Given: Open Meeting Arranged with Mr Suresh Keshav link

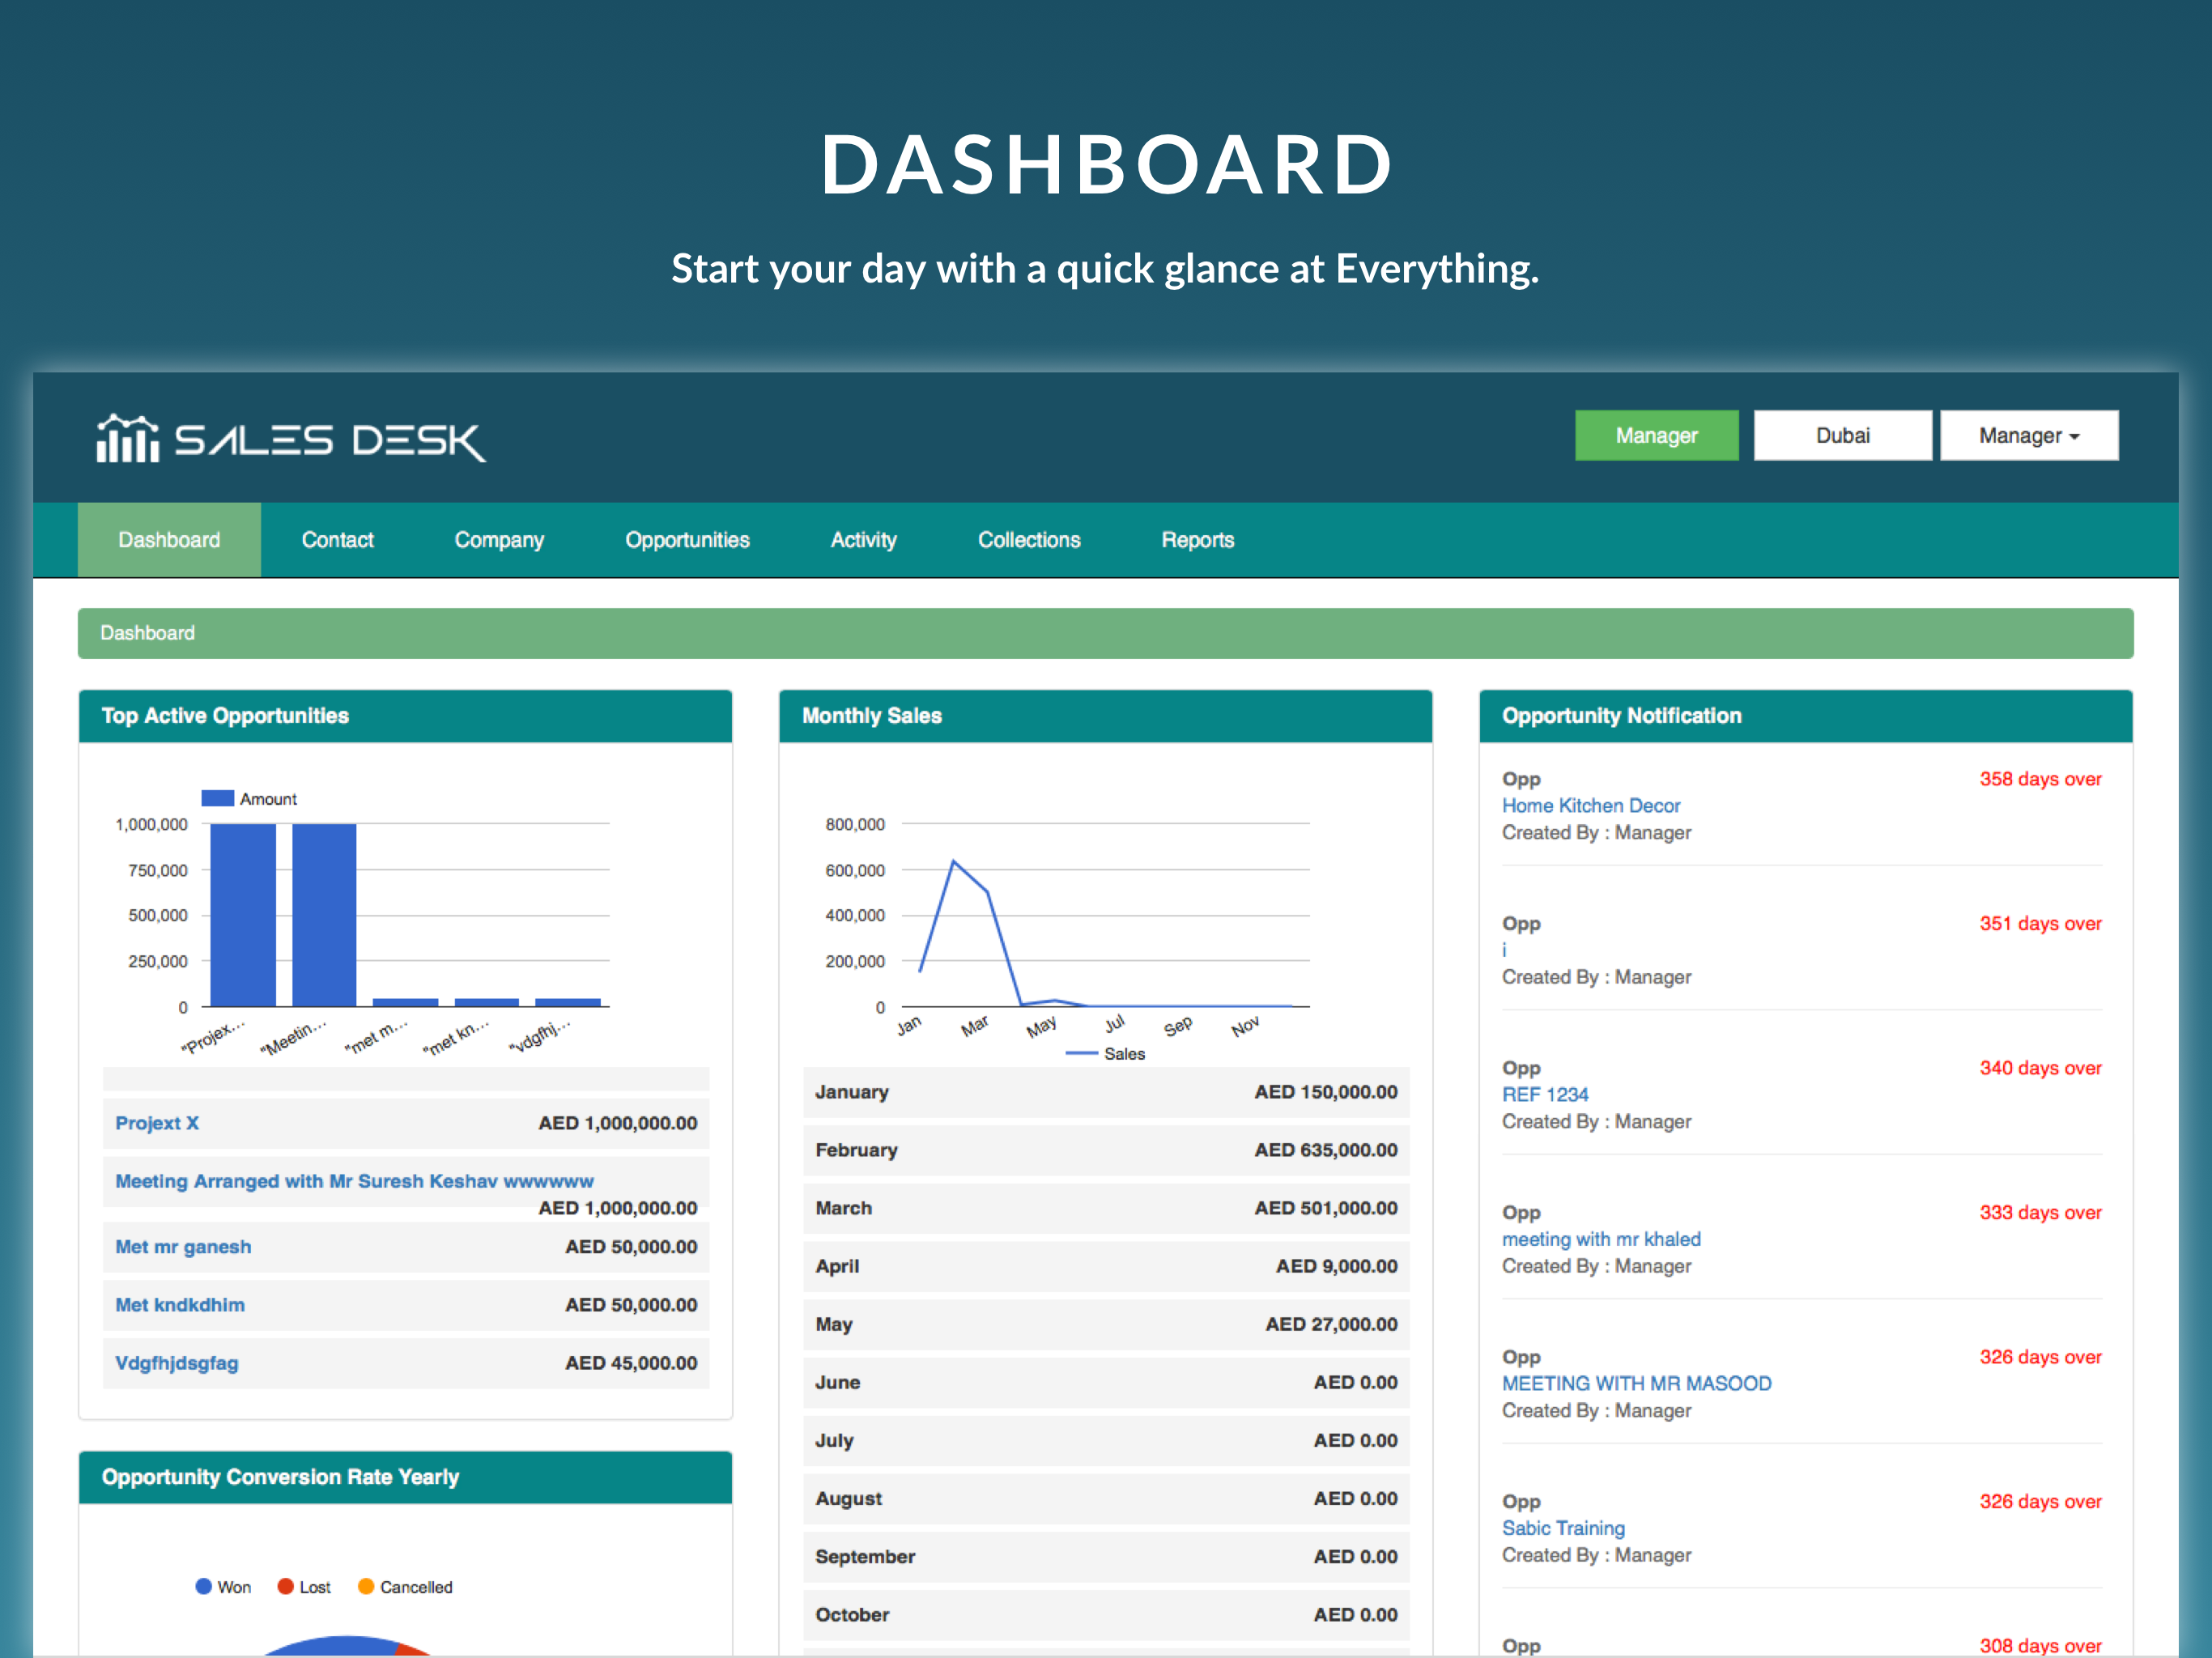Looking at the screenshot, I should (x=354, y=1181).
